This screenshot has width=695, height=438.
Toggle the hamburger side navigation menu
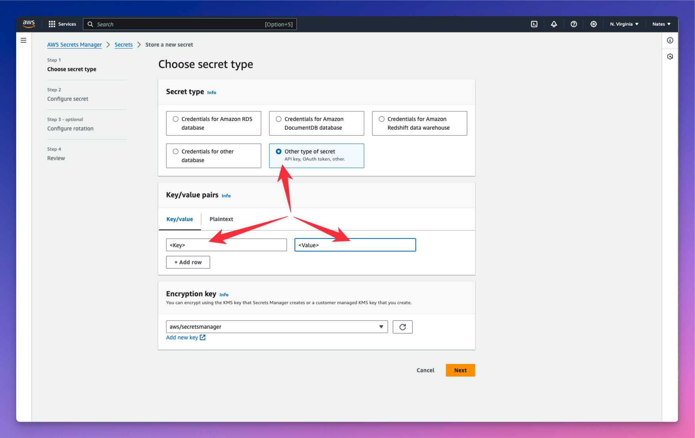23,40
